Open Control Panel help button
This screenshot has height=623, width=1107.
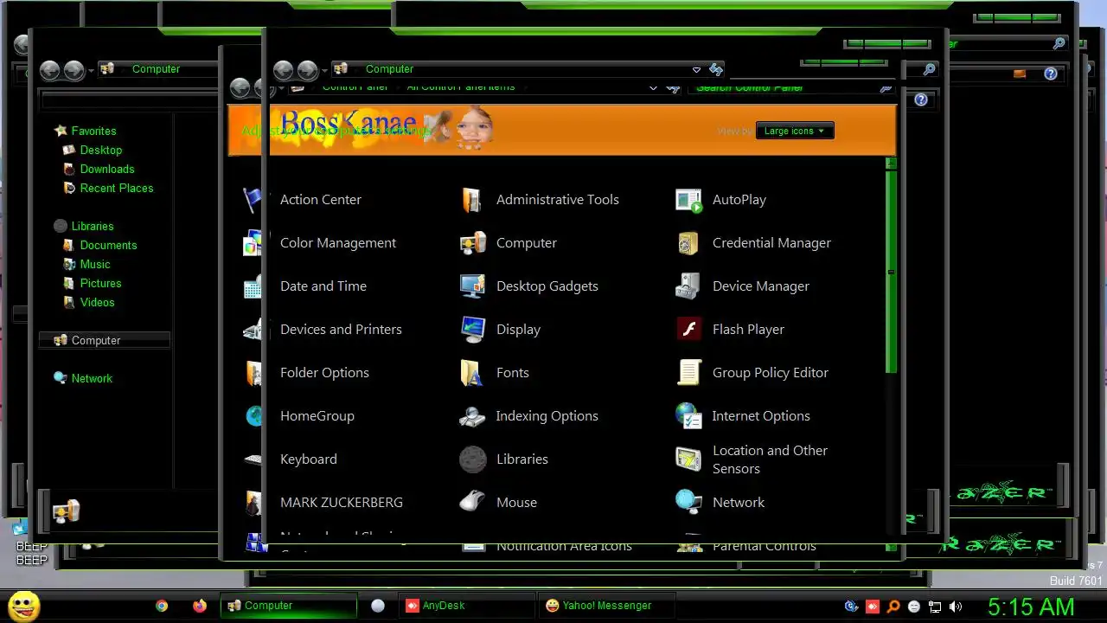pyautogui.click(x=921, y=100)
